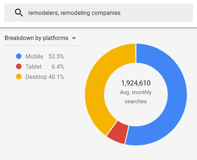Click the 'remodeling companies' text in search bar

coord(90,13)
